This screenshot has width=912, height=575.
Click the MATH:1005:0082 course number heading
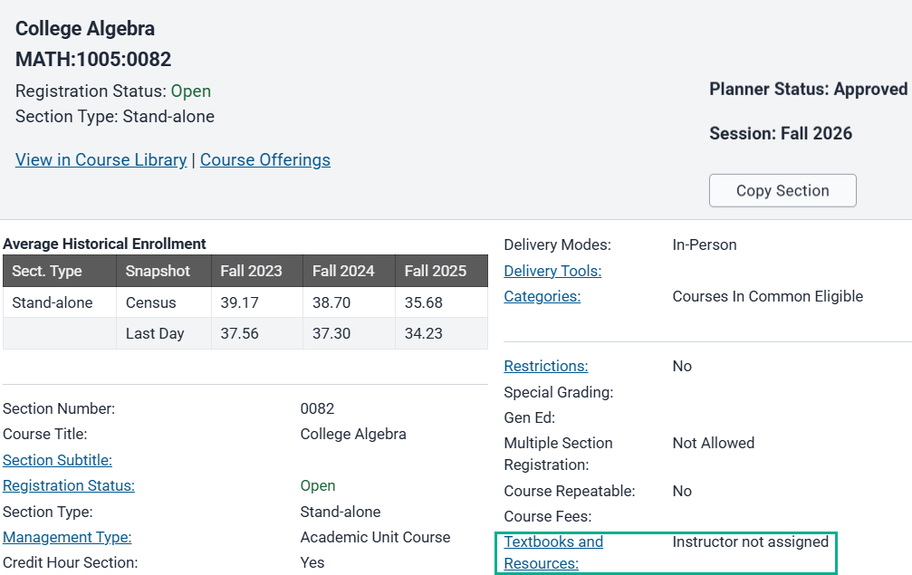click(x=93, y=60)
